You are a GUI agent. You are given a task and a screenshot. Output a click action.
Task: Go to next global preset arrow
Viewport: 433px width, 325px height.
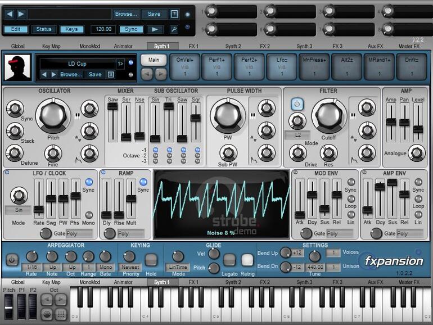[x=21, y=14]
